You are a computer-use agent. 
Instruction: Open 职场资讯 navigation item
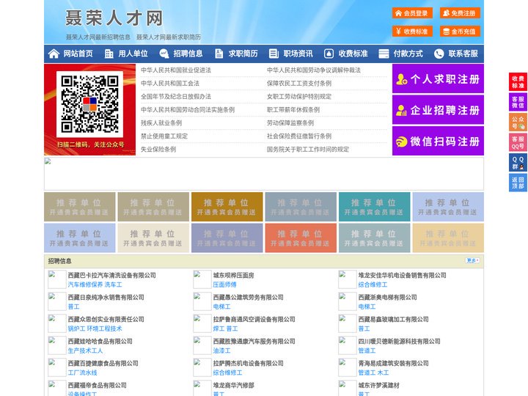(x=298, y=54)
